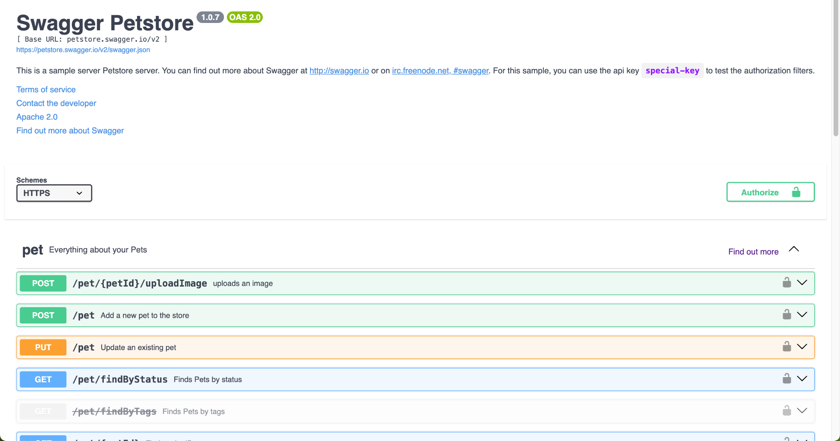Collapse the pet section with its chevron
Screen dimensions: 840x441
coord(793,249)
